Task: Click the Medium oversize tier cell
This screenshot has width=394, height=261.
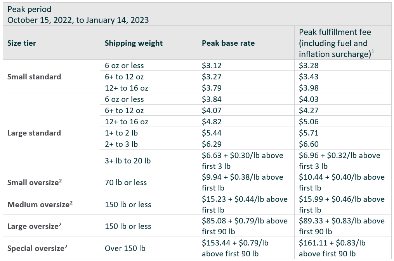Action: point(51,204)
